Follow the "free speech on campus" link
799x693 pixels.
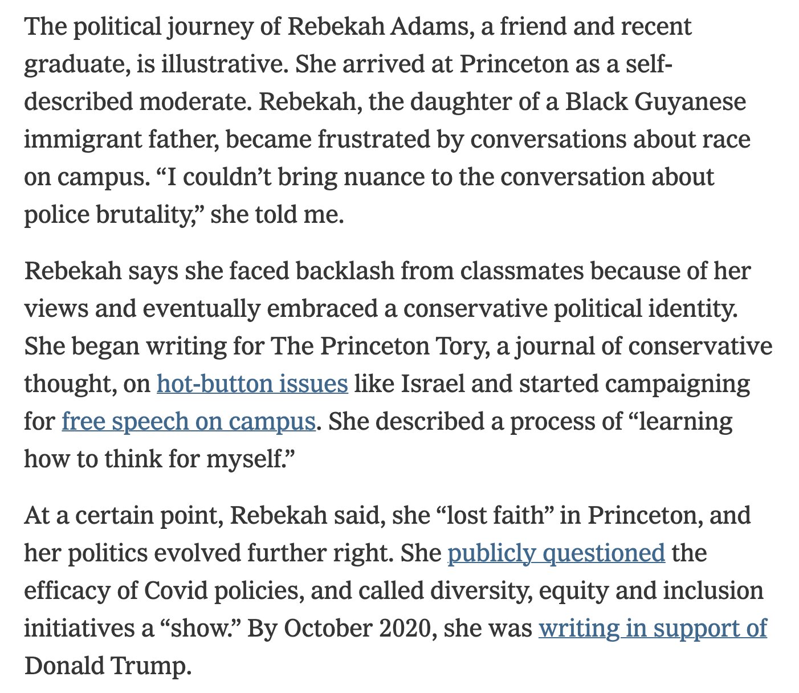click(x=188, y=422)
